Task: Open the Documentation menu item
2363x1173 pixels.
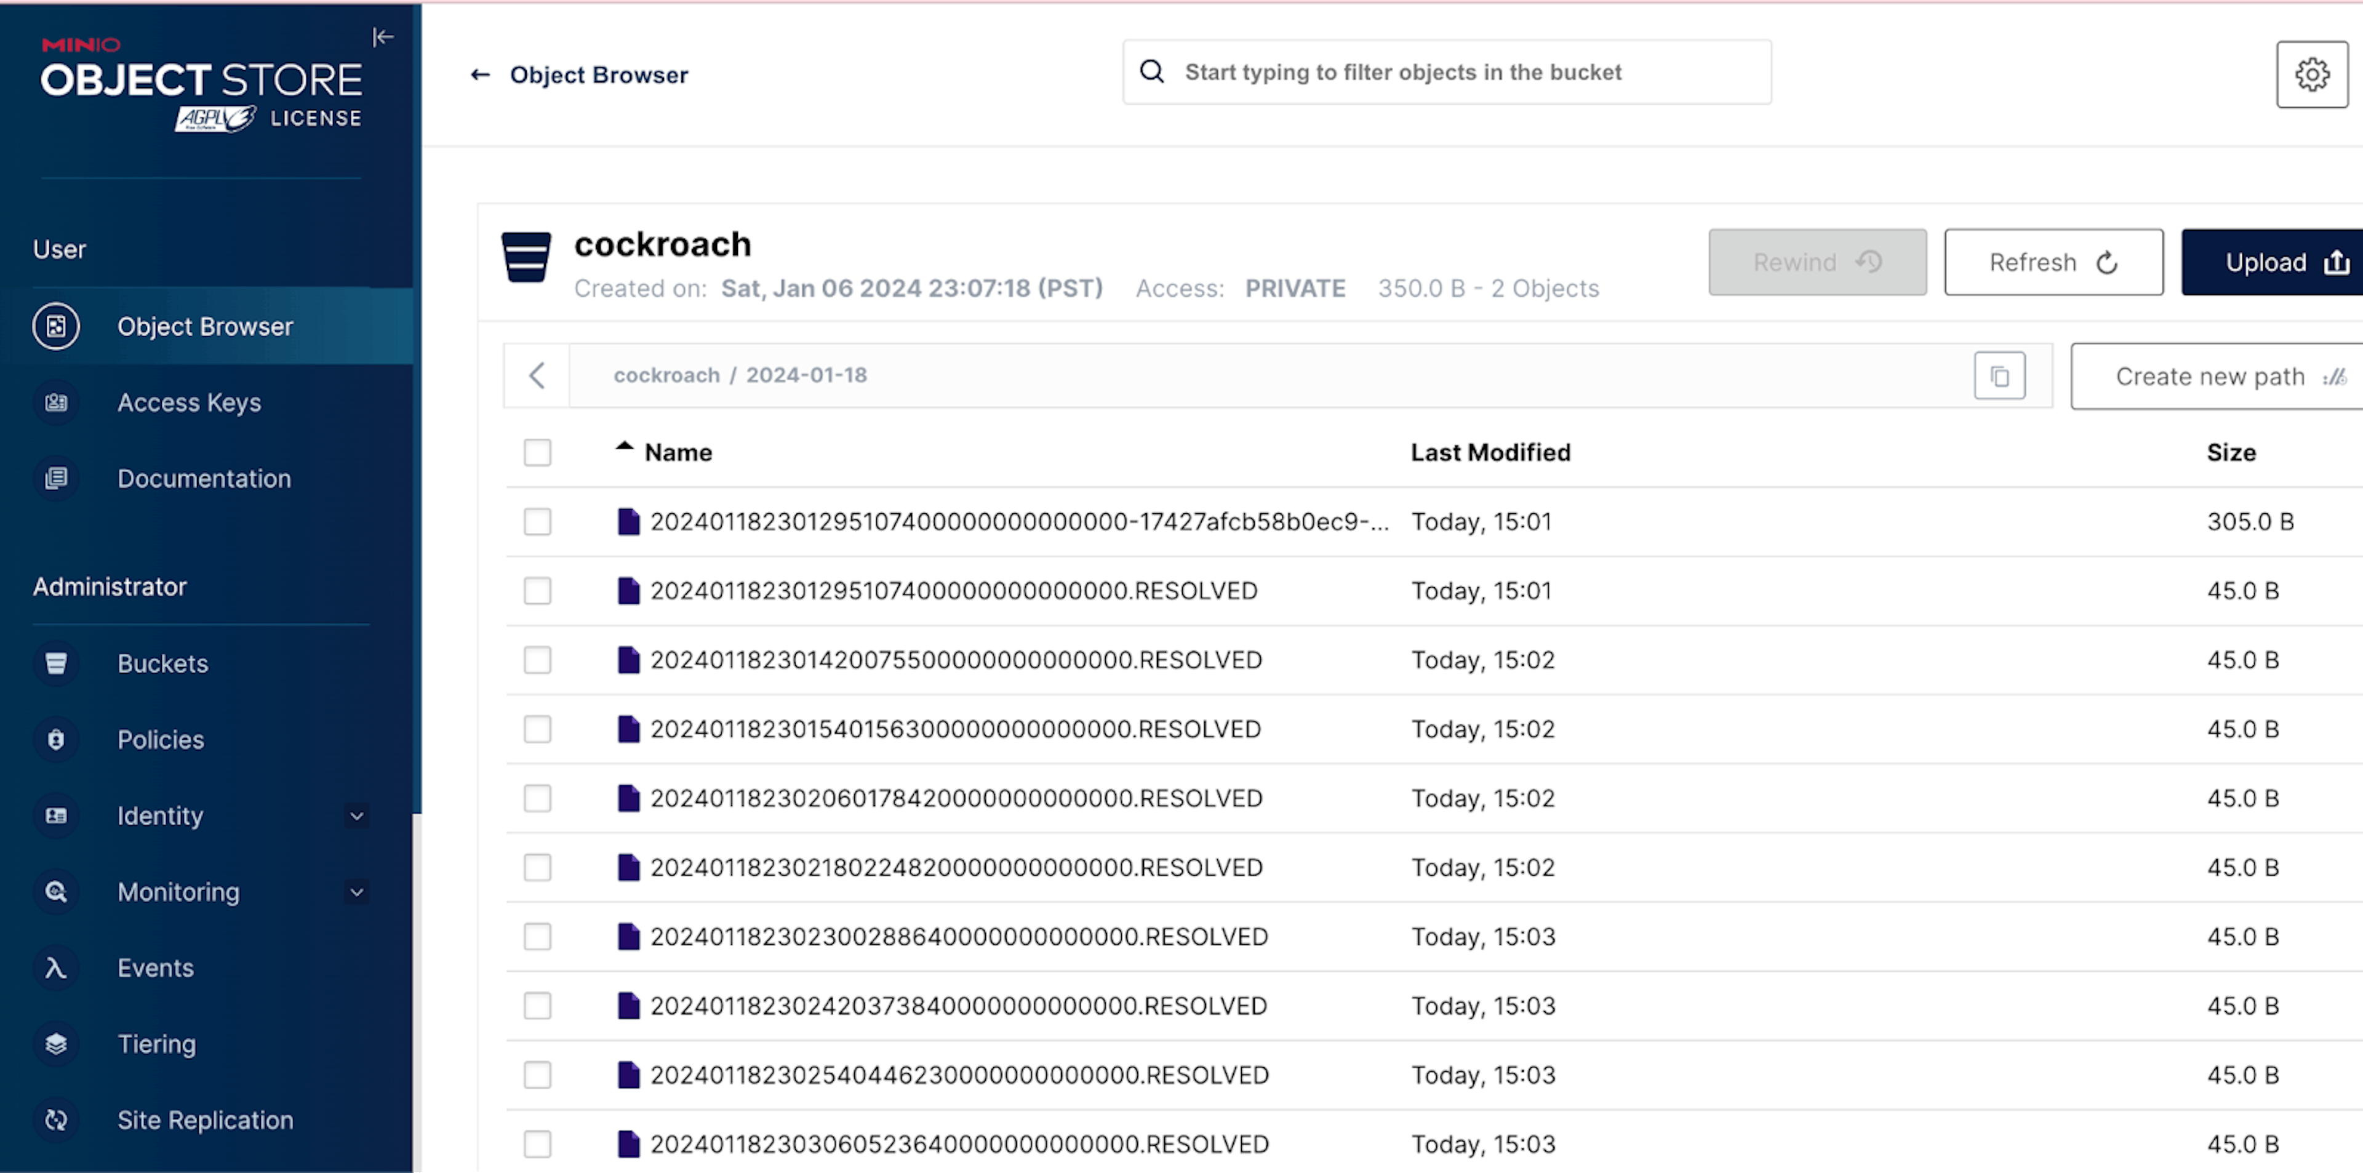Action: 204,478
